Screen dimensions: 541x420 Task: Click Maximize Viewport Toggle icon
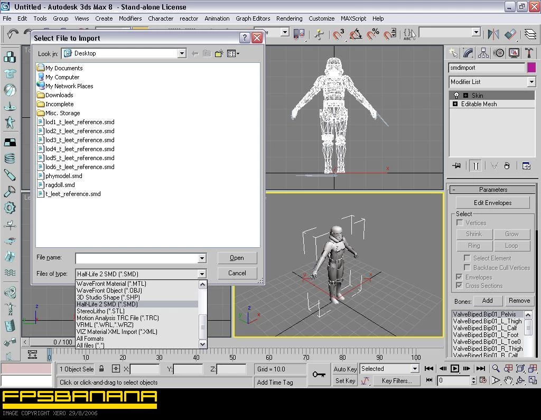(x=533, y=380)
